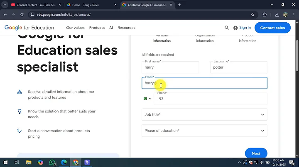Click the Organization information step
The image size is (299, 167).
tap(205, 38)
